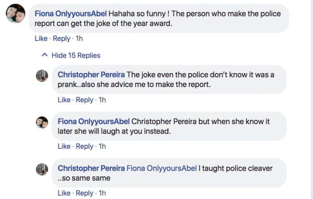This screenshot has width=313, height=199.
Task: Click the 1h timestamp under the top comment
Action: coord(79,38)
